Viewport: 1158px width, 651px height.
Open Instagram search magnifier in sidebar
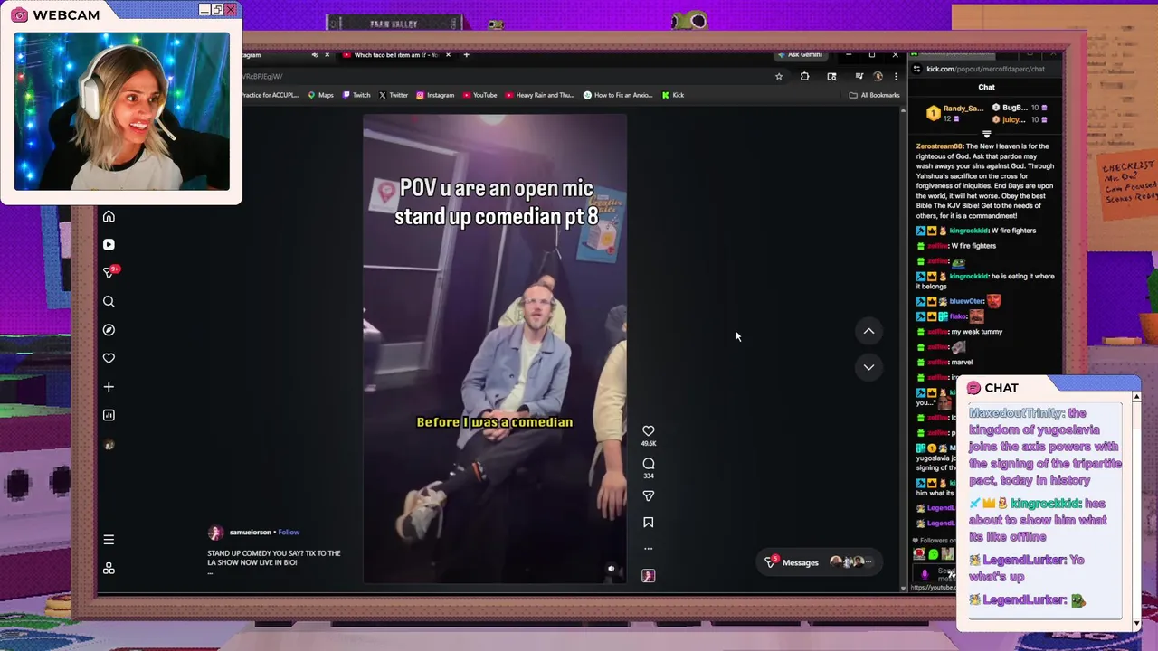pos(109,301)
